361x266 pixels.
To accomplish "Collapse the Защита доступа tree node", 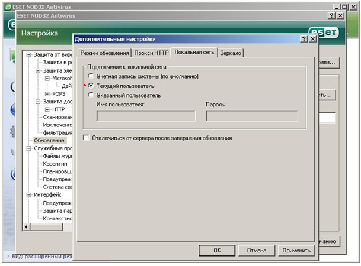I will tap(38, 102).
